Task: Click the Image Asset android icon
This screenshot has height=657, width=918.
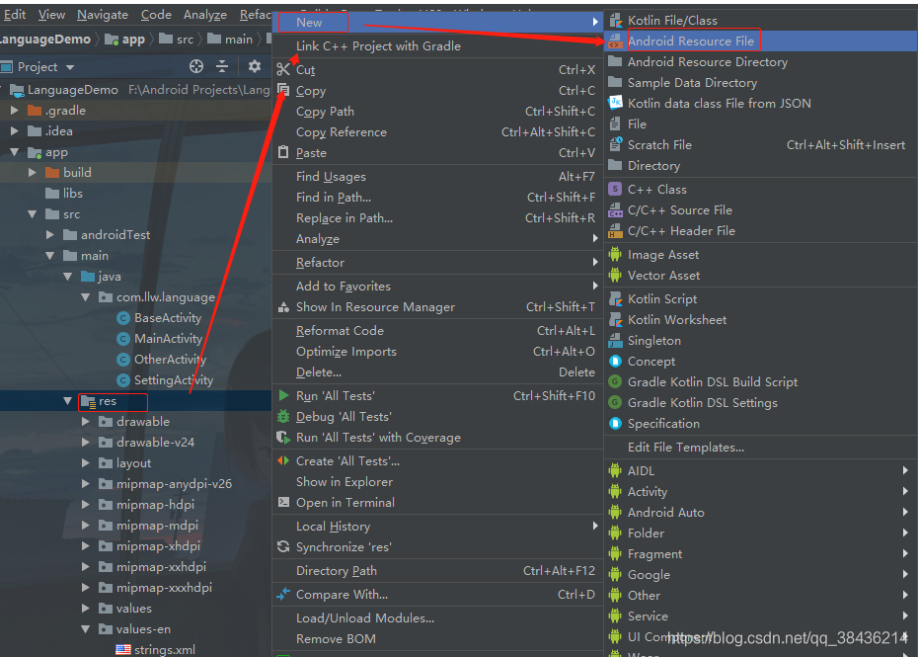Action: point(615,254)
